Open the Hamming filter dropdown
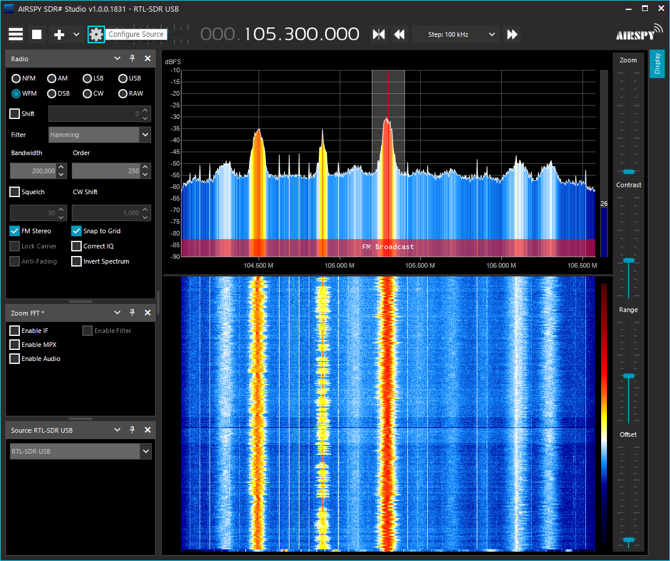Viewport: 670px width, 561px height. (100, 135)
